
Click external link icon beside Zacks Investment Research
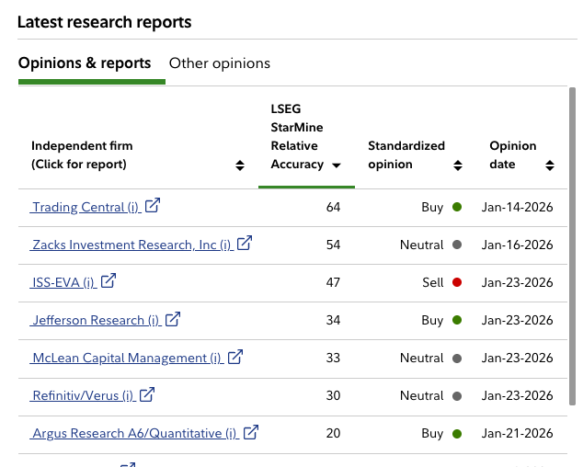tap(245, 244)
